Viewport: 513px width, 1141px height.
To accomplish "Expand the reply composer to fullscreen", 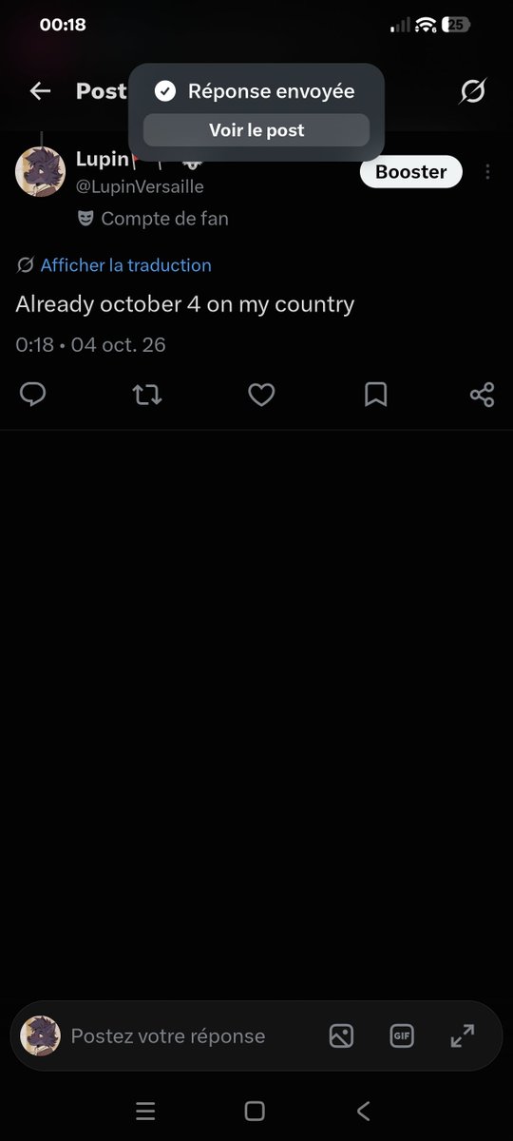I will (463, 1035).
